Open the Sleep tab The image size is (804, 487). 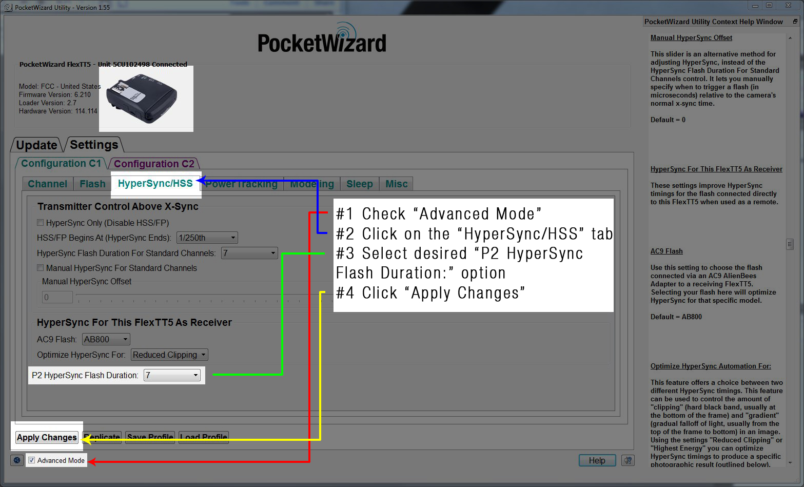pyautogui.click(x=360, y=184)
